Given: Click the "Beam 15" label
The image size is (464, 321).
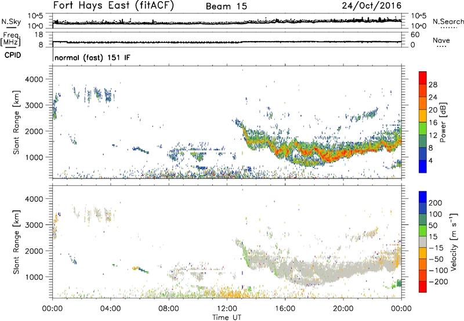Looking at the screenshot, I should (x=226, y=6).
